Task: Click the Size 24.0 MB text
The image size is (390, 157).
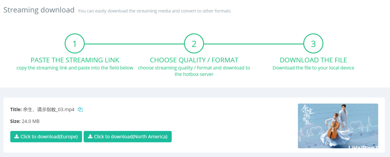Action: pos(25,121)
